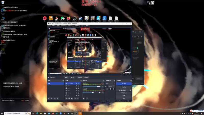Adjust the 桌面音频 volume slider
204x115 pixels.
(91, 93)
